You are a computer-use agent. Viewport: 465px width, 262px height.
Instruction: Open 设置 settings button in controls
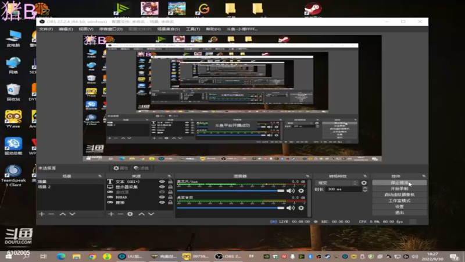(x=399, y=207)
